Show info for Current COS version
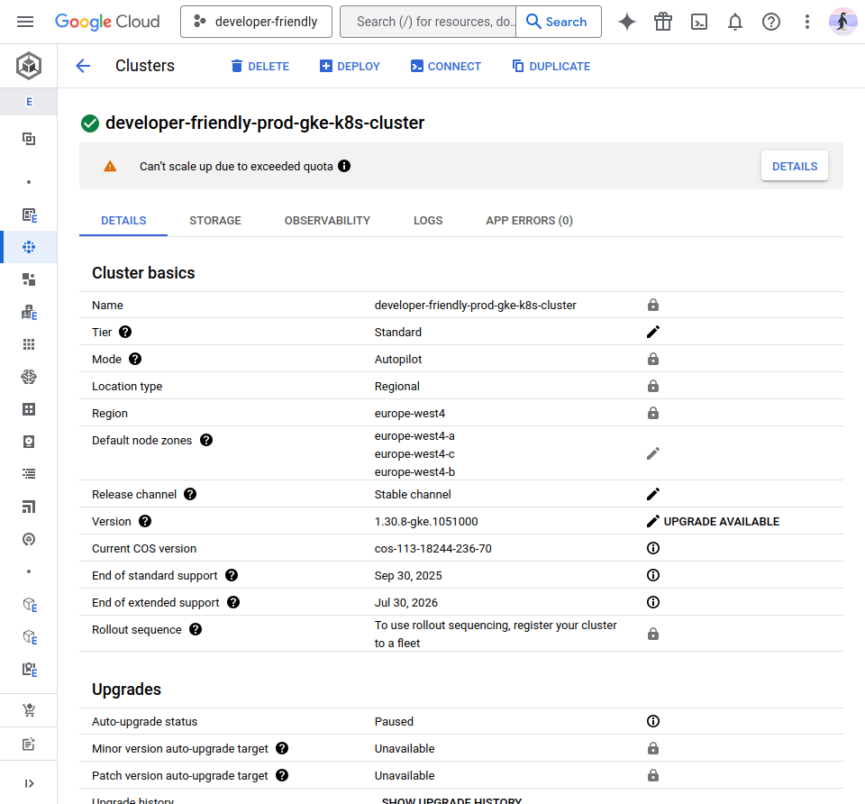Screen dimensions: 865x804 tap(653, 548)
